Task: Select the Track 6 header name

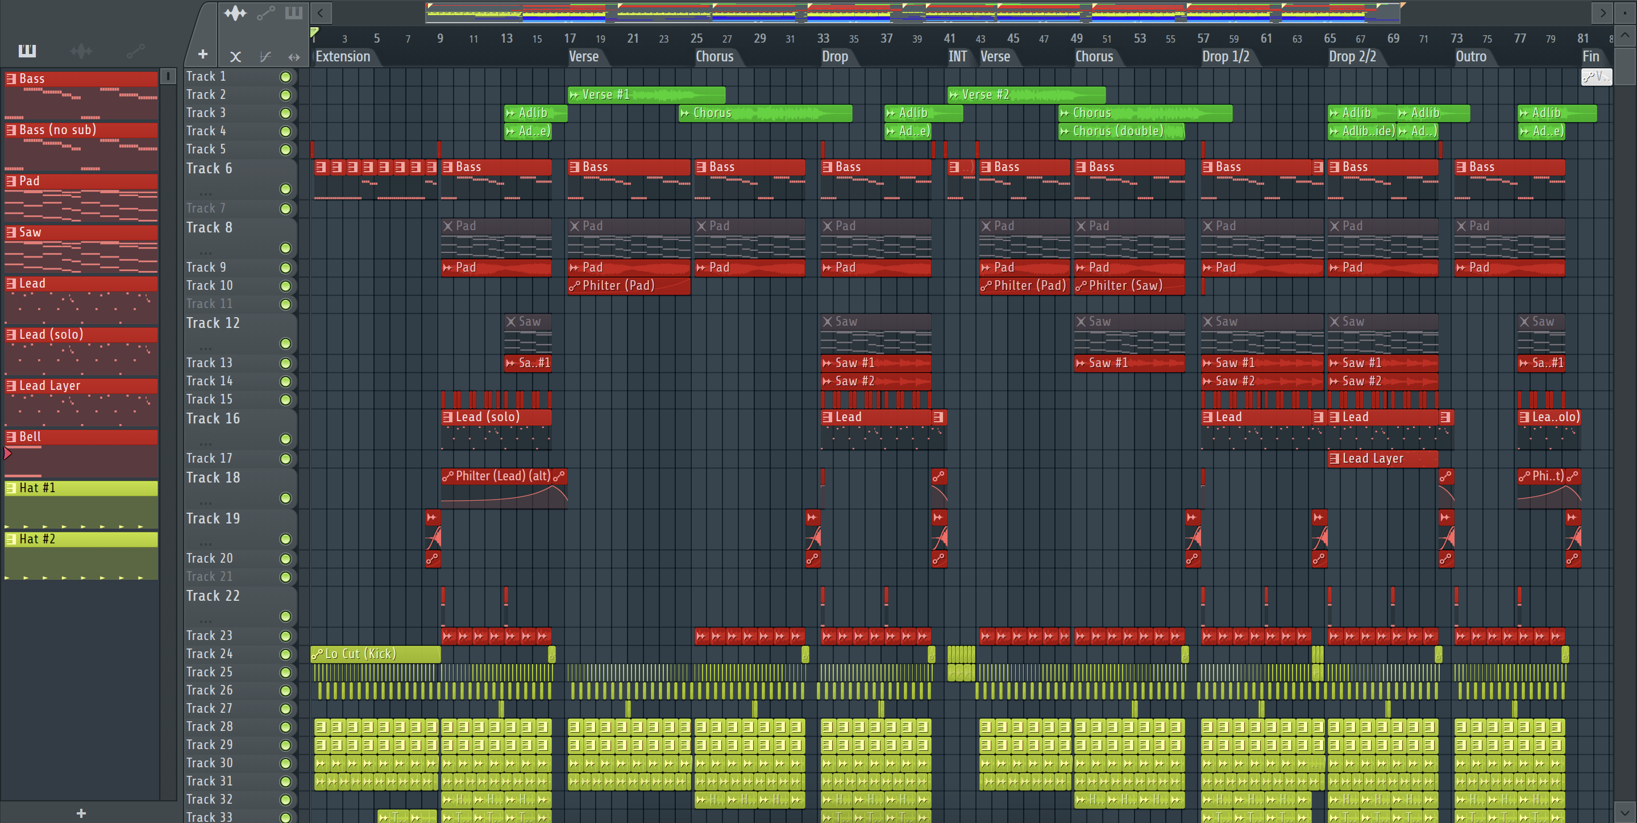Action: (209, 168)
